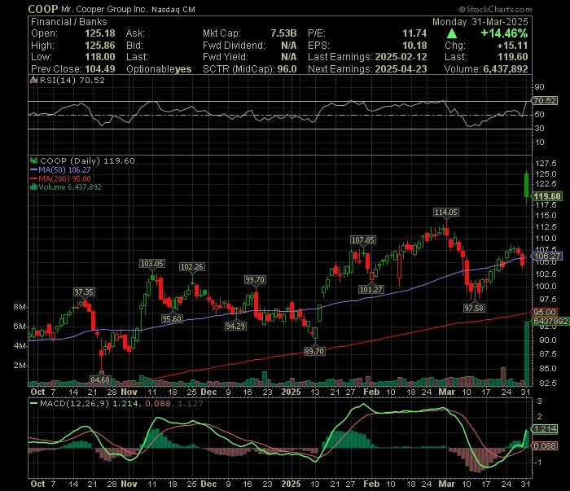Click the blue MA(50) line swatch
The height and width of the screenshot is (491, 570).
(34, 170)
